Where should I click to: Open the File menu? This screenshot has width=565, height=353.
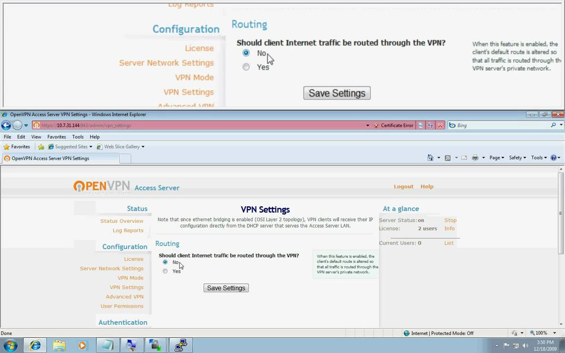pos(7,137)
